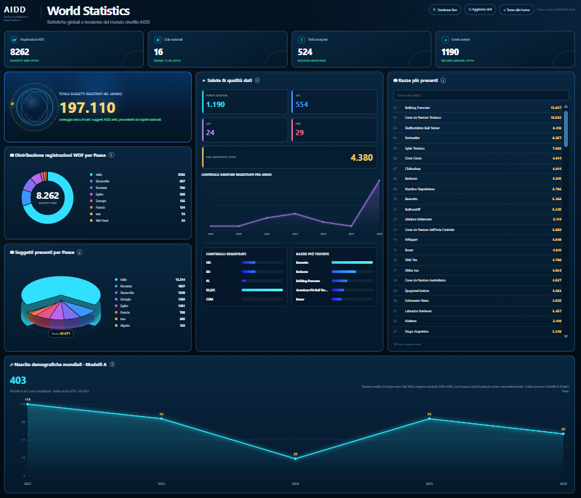Viewport: 581px width, 498px height.
Task: Click the plus icon on Eventi sanitari card
Action: tap(445, 39)
